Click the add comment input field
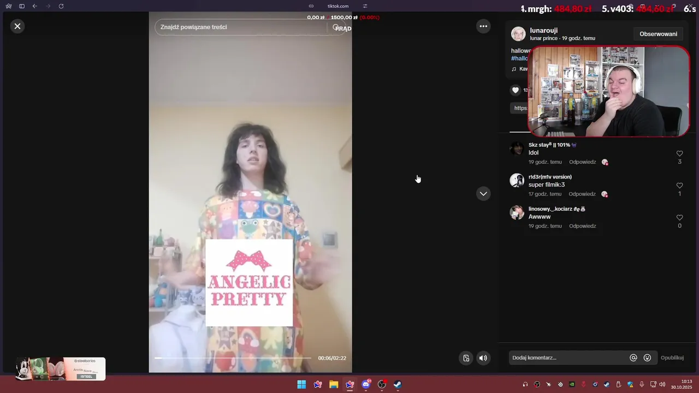 568,358
